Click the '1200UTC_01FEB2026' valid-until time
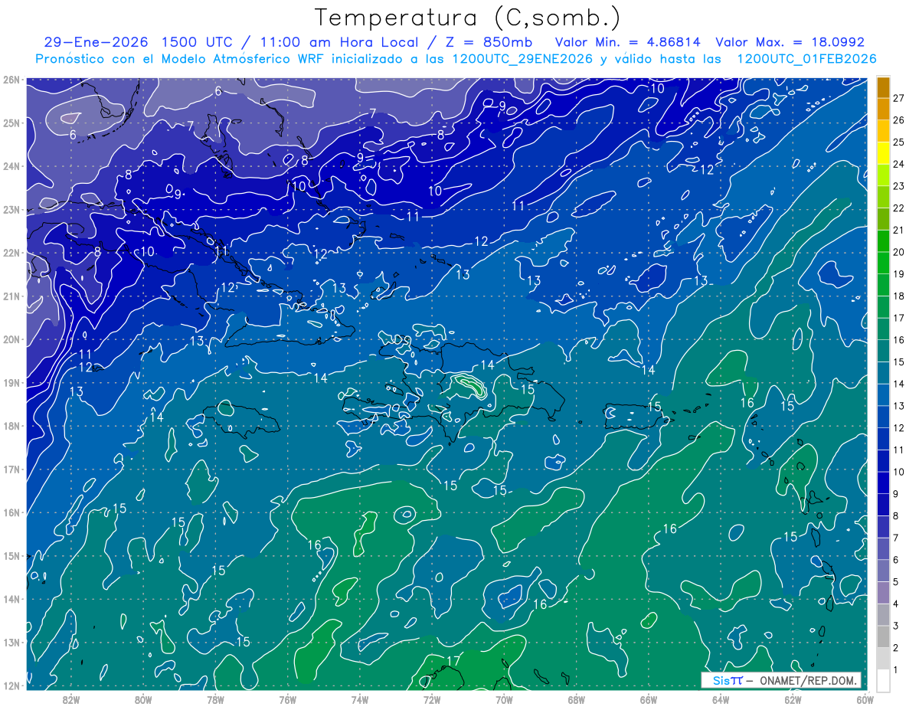The image size is (919, 710). coord(806,59)
